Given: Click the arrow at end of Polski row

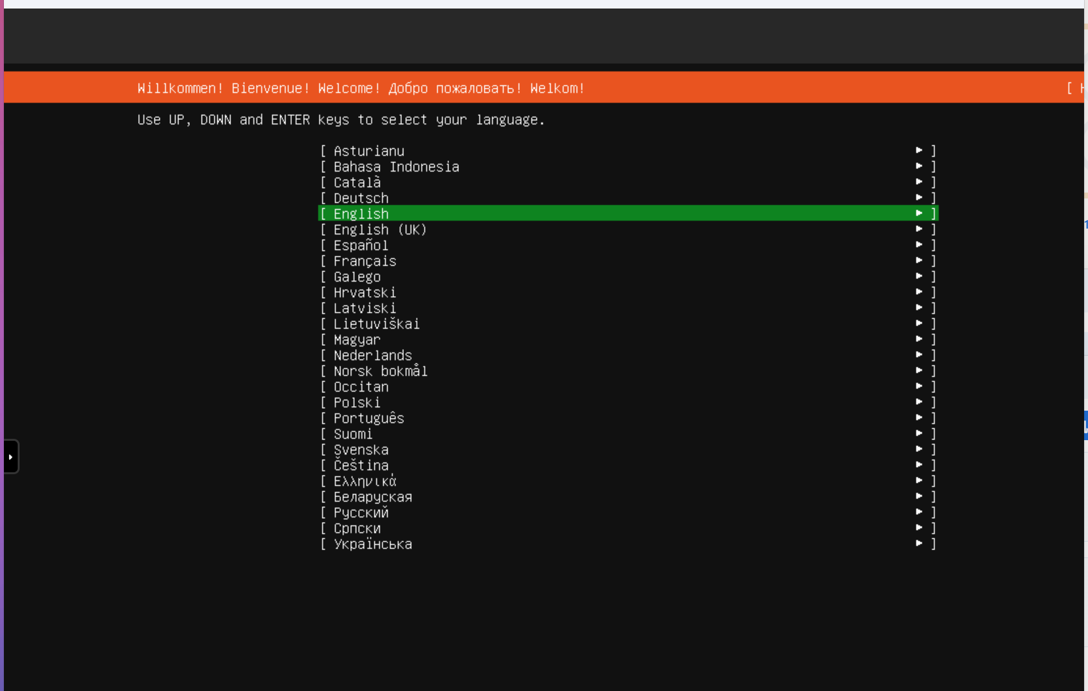Looking at the screenshot, I should pyautogui.click(x=919, y=402).
